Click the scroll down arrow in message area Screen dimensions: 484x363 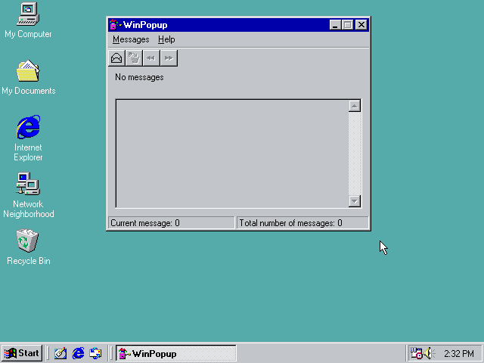(x=355, y=201)
